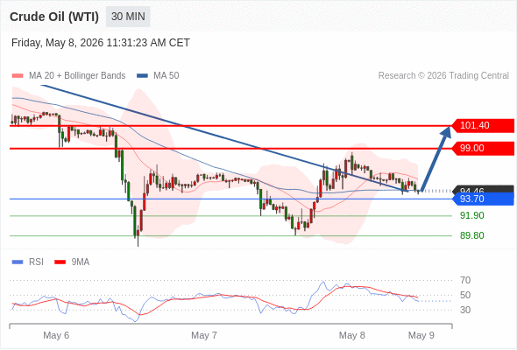Click the RSI 70 level label

[x=465, y=281]
